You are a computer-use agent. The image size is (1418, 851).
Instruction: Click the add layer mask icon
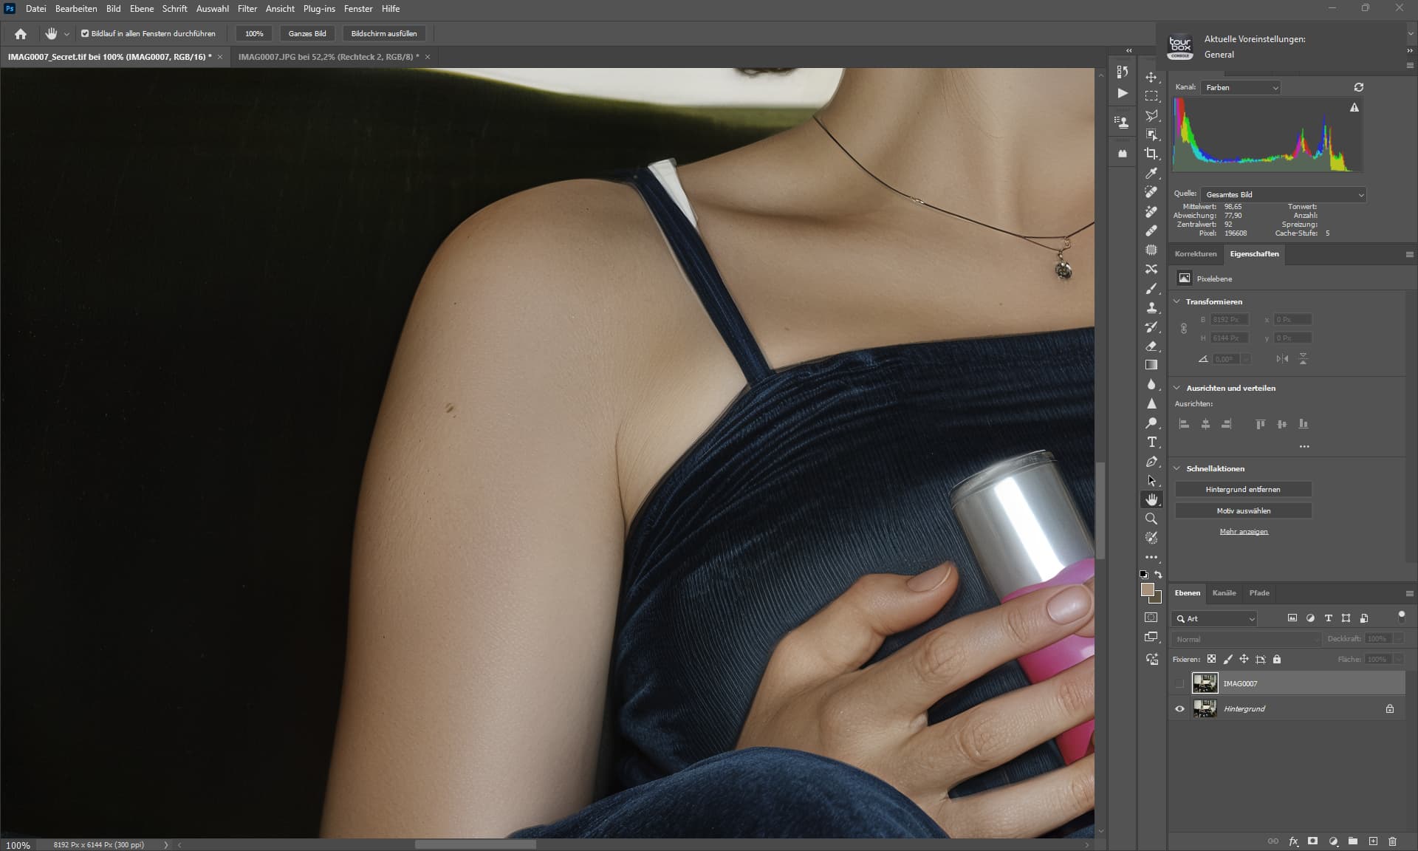(x=1312, y=841)
